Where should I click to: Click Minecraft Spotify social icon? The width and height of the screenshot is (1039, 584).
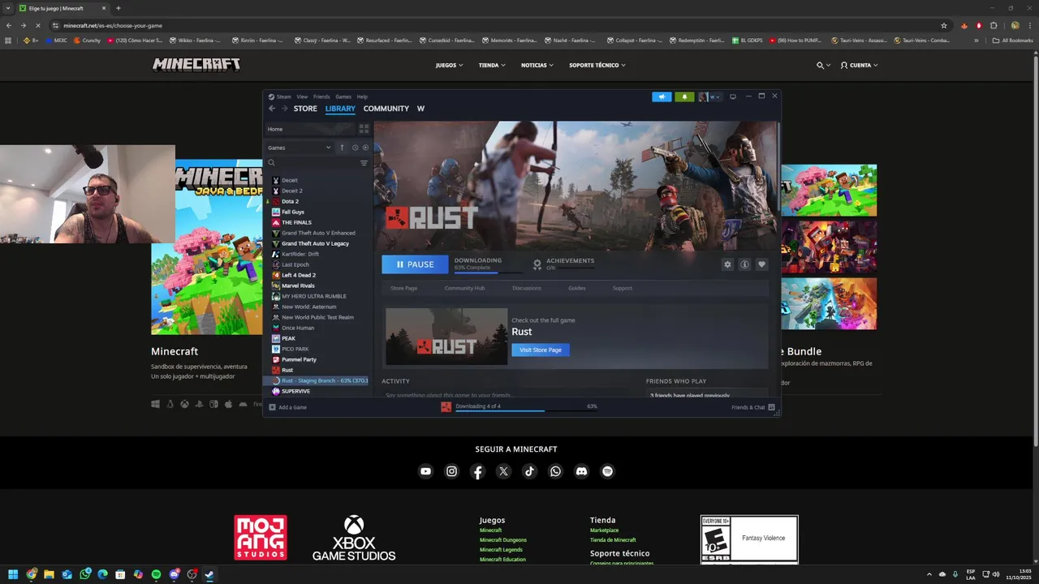(x=607, y=471)
